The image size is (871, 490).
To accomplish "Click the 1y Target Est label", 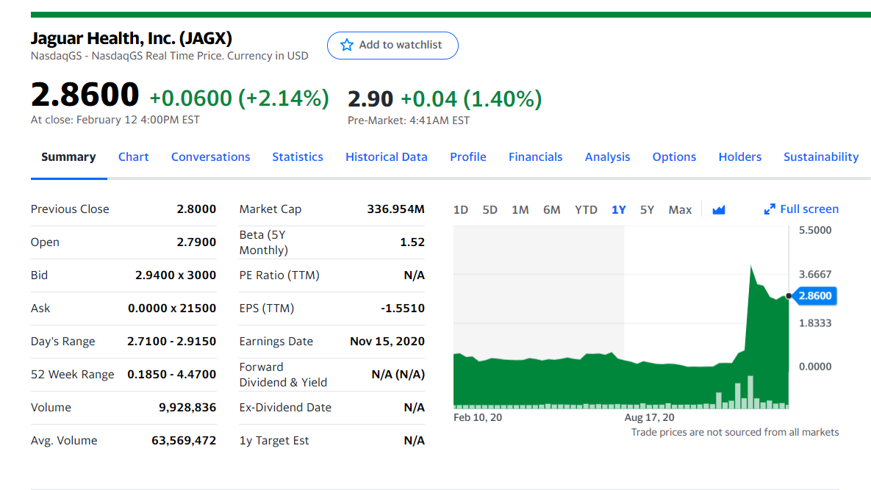I will point(274,441).
